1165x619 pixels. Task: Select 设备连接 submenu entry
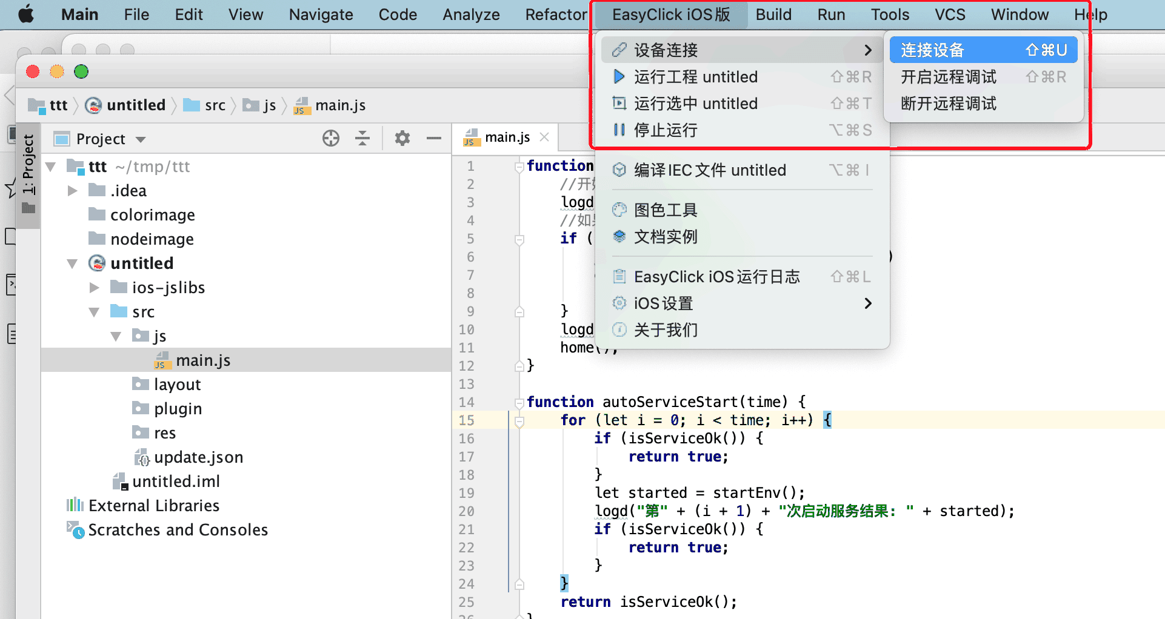tap(743, 50)
